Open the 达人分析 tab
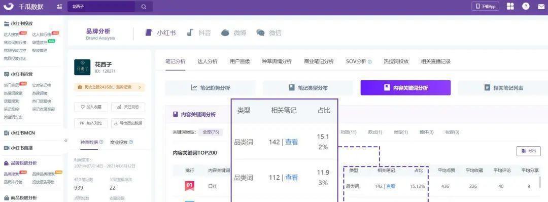This screenshot has width=548, height=202. [208, 61]
